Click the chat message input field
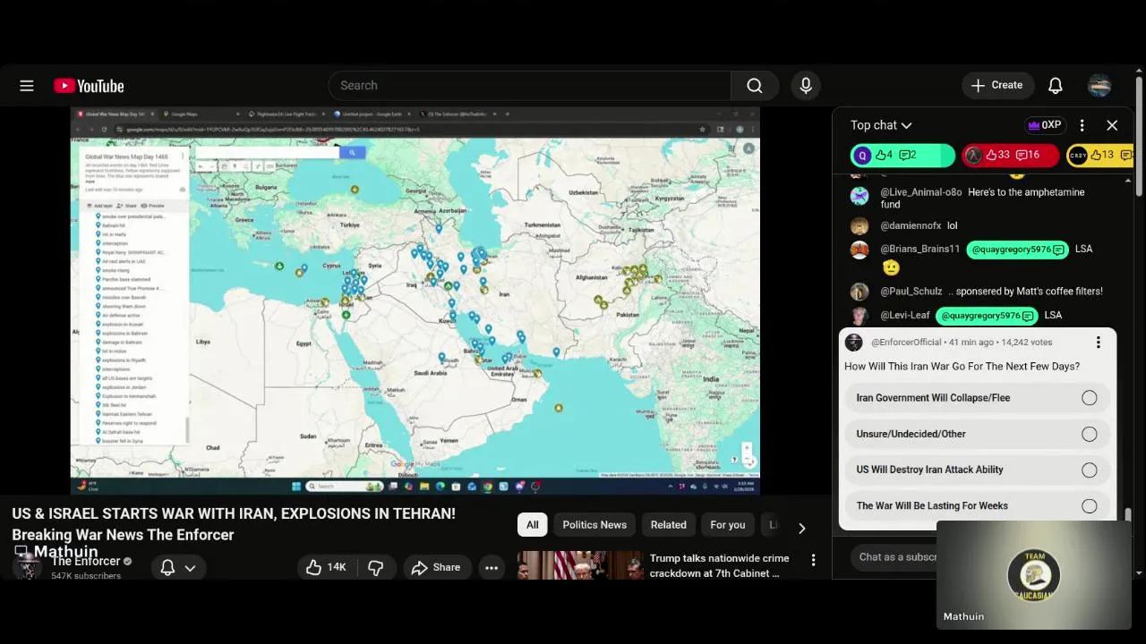 [x=895, y=556]
